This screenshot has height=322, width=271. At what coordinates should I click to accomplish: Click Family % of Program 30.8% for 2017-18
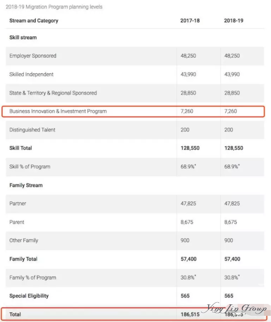[x=188, y=277]
